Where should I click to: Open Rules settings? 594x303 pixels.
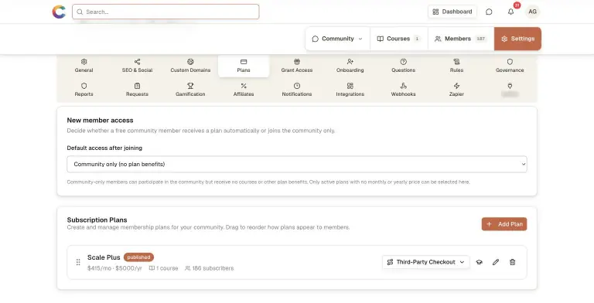click(x=456, y=66)
